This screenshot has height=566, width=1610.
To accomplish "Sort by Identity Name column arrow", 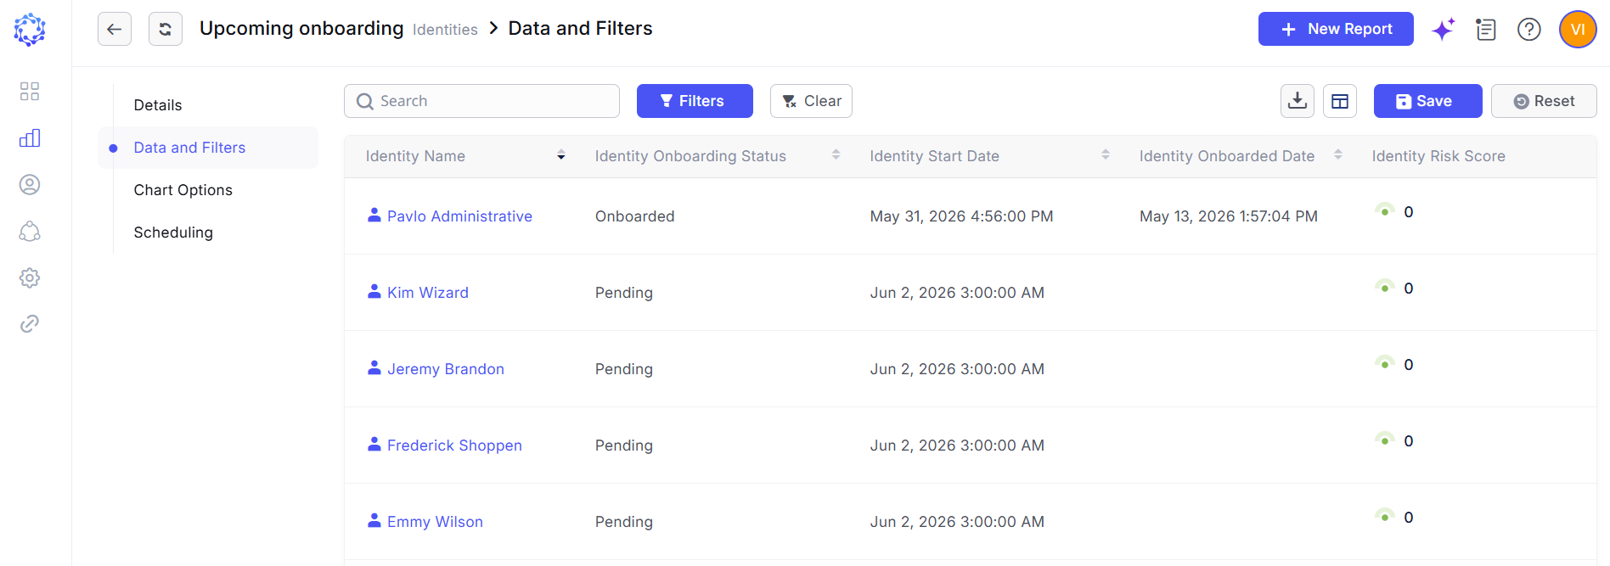I will point(561,155).
